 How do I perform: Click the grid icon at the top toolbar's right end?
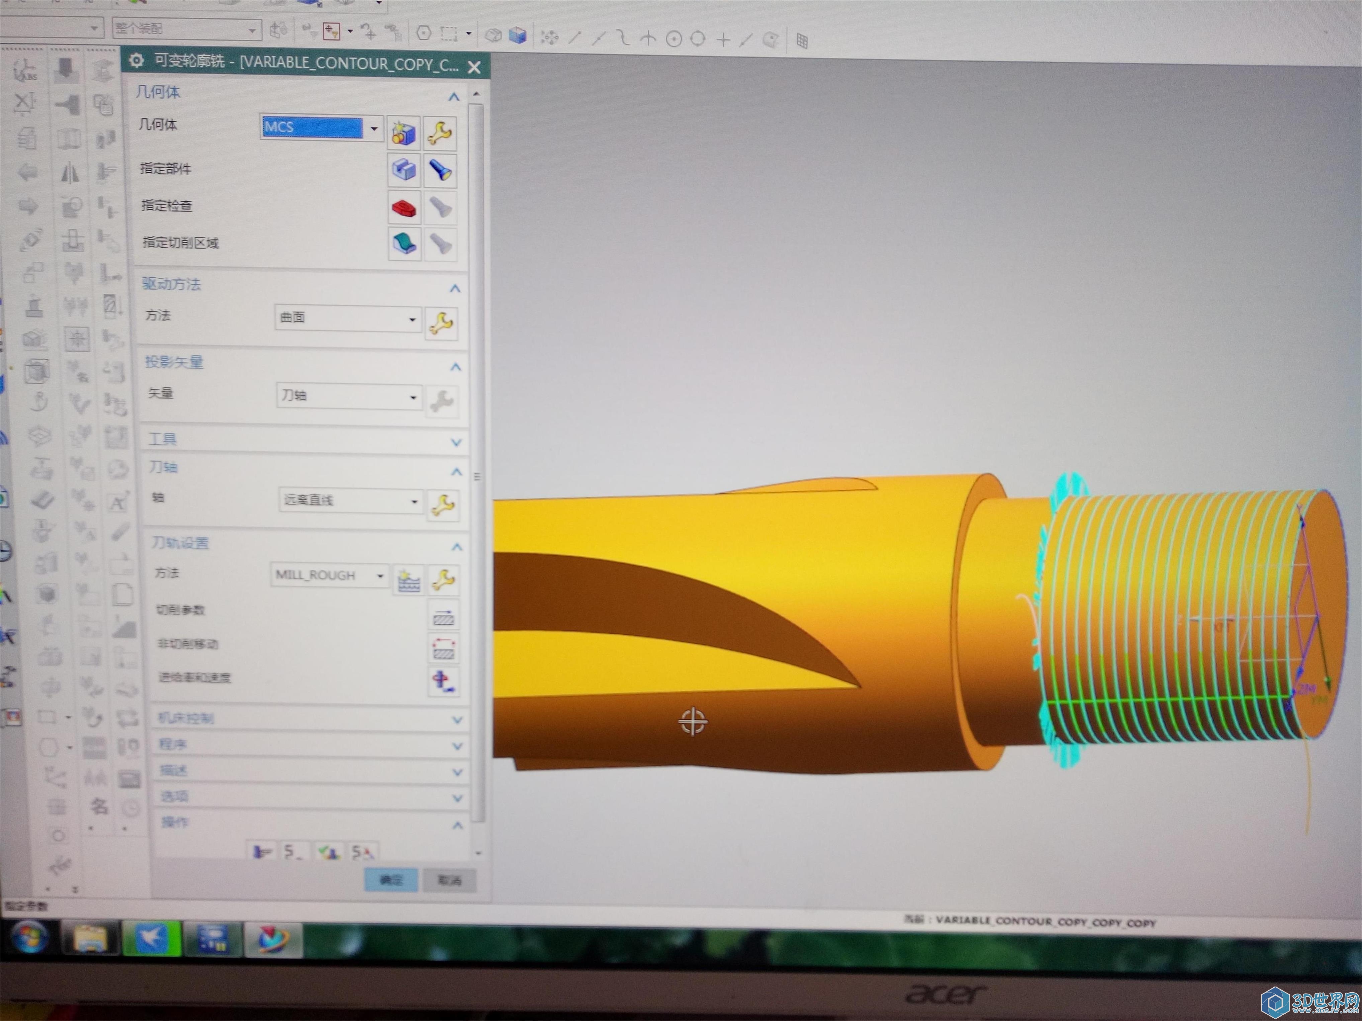coord(802,40)
